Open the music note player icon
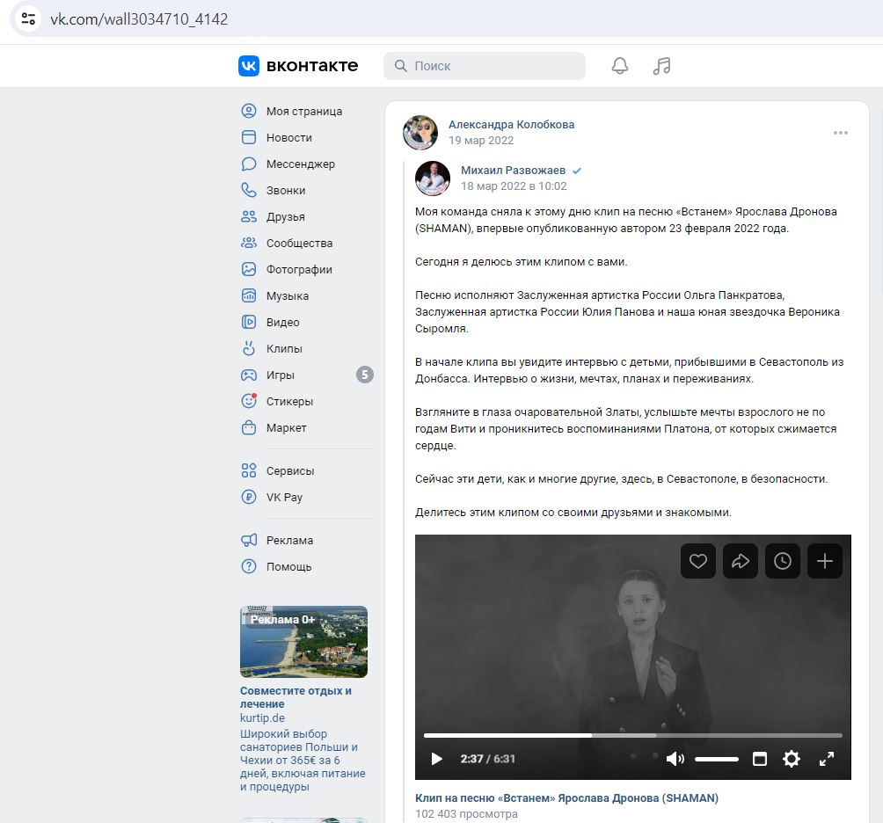Viewport: 883px width, 823px height. pos(661,66)
